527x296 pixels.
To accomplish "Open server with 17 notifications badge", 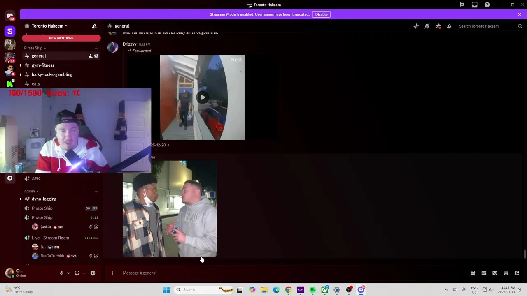I will pyautogui.click(x=9, y=57).
